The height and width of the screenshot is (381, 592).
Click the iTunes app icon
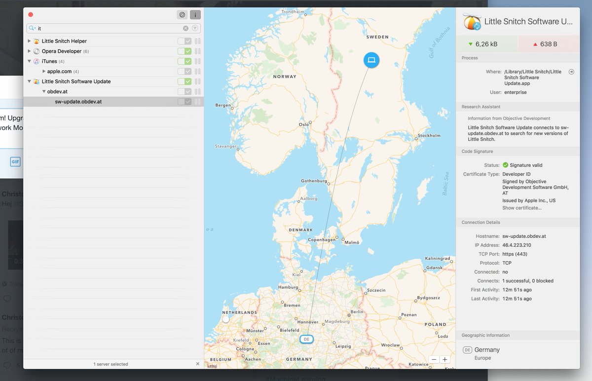(x=37, y=61)
